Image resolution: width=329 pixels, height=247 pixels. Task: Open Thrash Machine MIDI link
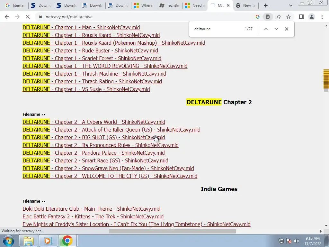pyautogui.click(x=94, y=74)
